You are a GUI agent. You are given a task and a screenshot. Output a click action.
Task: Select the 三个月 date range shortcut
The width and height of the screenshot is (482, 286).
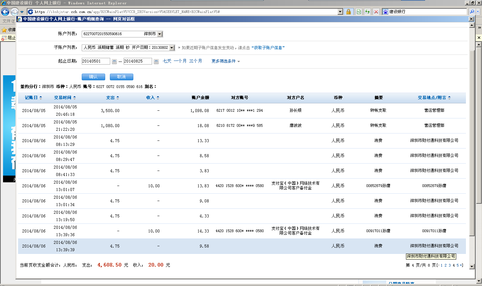(x=195, y=61)
